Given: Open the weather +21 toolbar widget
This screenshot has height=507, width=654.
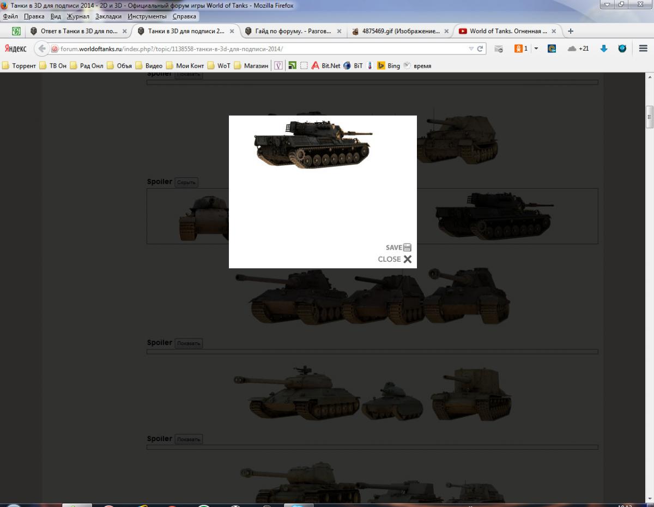Looking at the screenshot, I should tap(578, 49).
